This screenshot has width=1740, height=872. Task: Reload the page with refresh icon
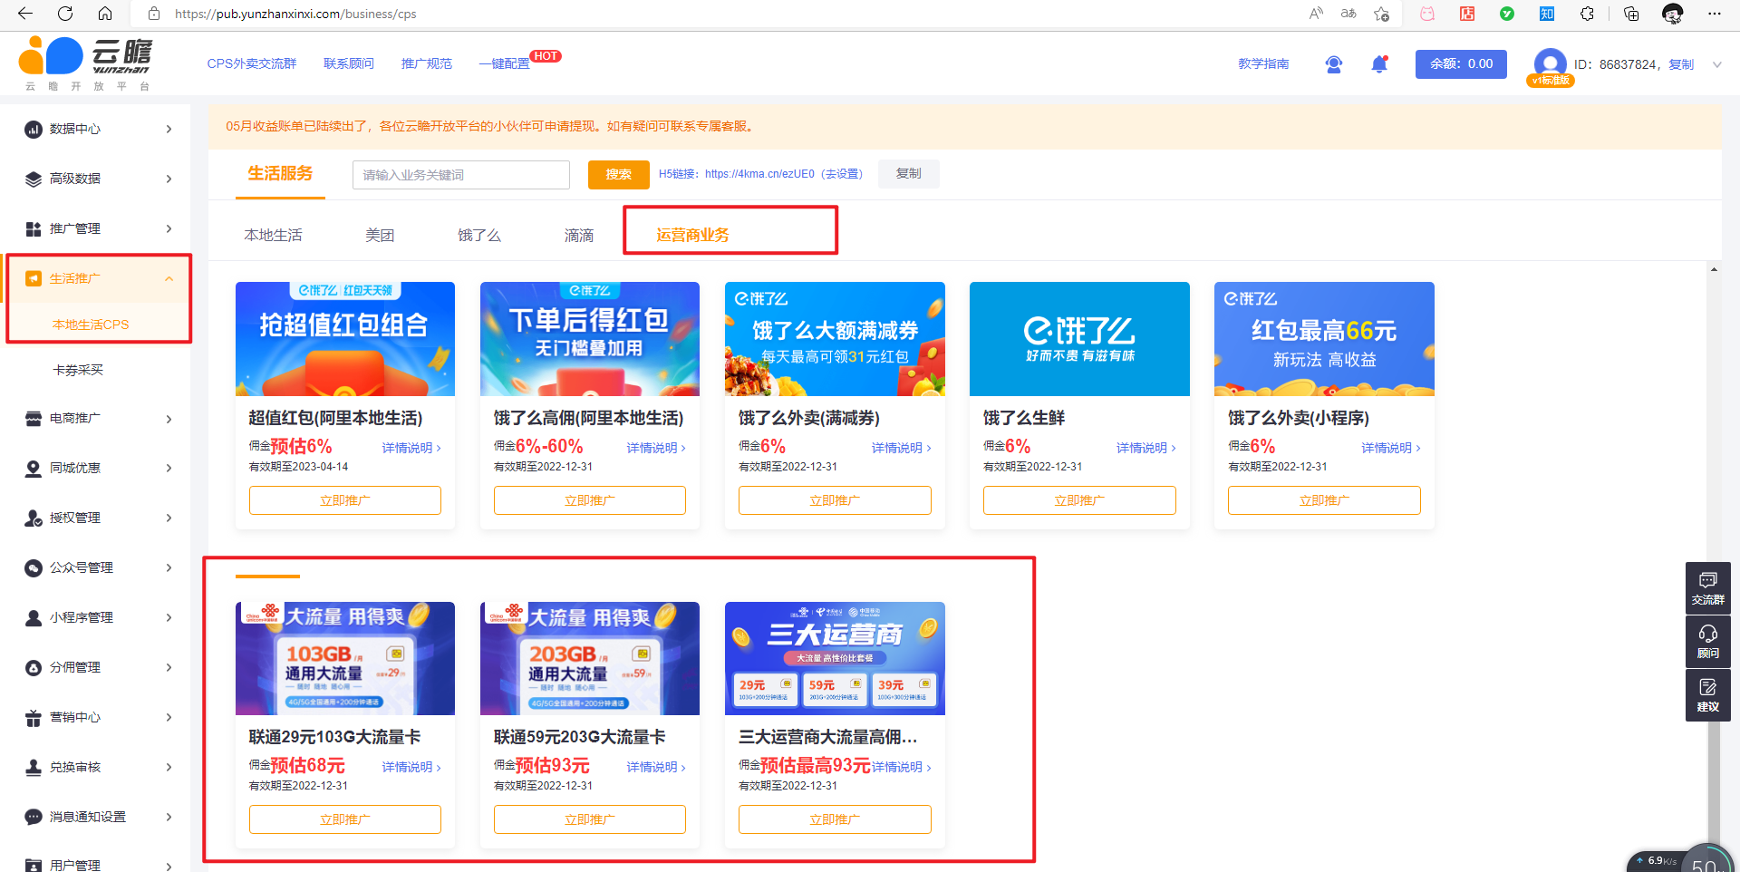[x=65, y=14]
